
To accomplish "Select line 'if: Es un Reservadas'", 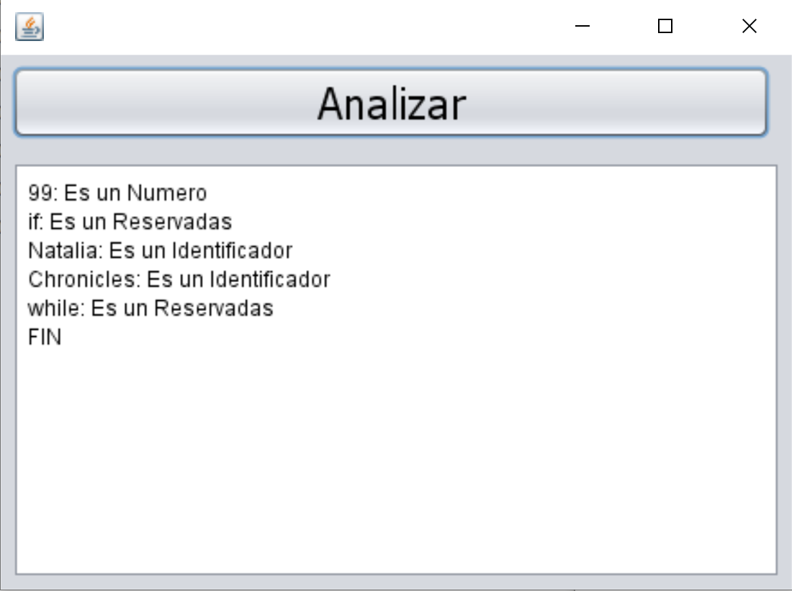I will tap(130, 222).
